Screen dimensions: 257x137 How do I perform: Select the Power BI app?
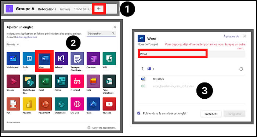[x=29, y=104]
